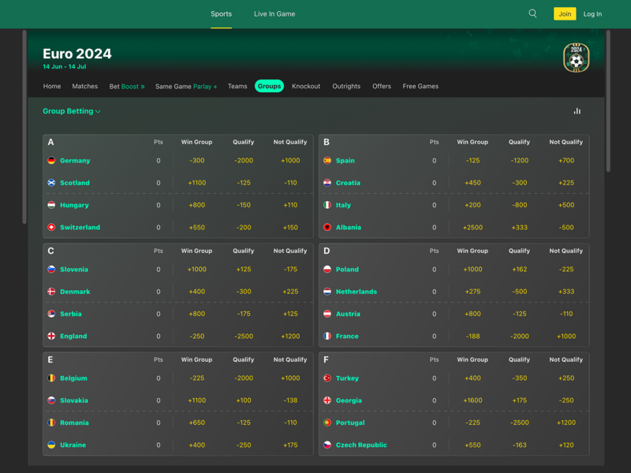
Task: Click the England flag icon
Action: click(x=51, y=336)
